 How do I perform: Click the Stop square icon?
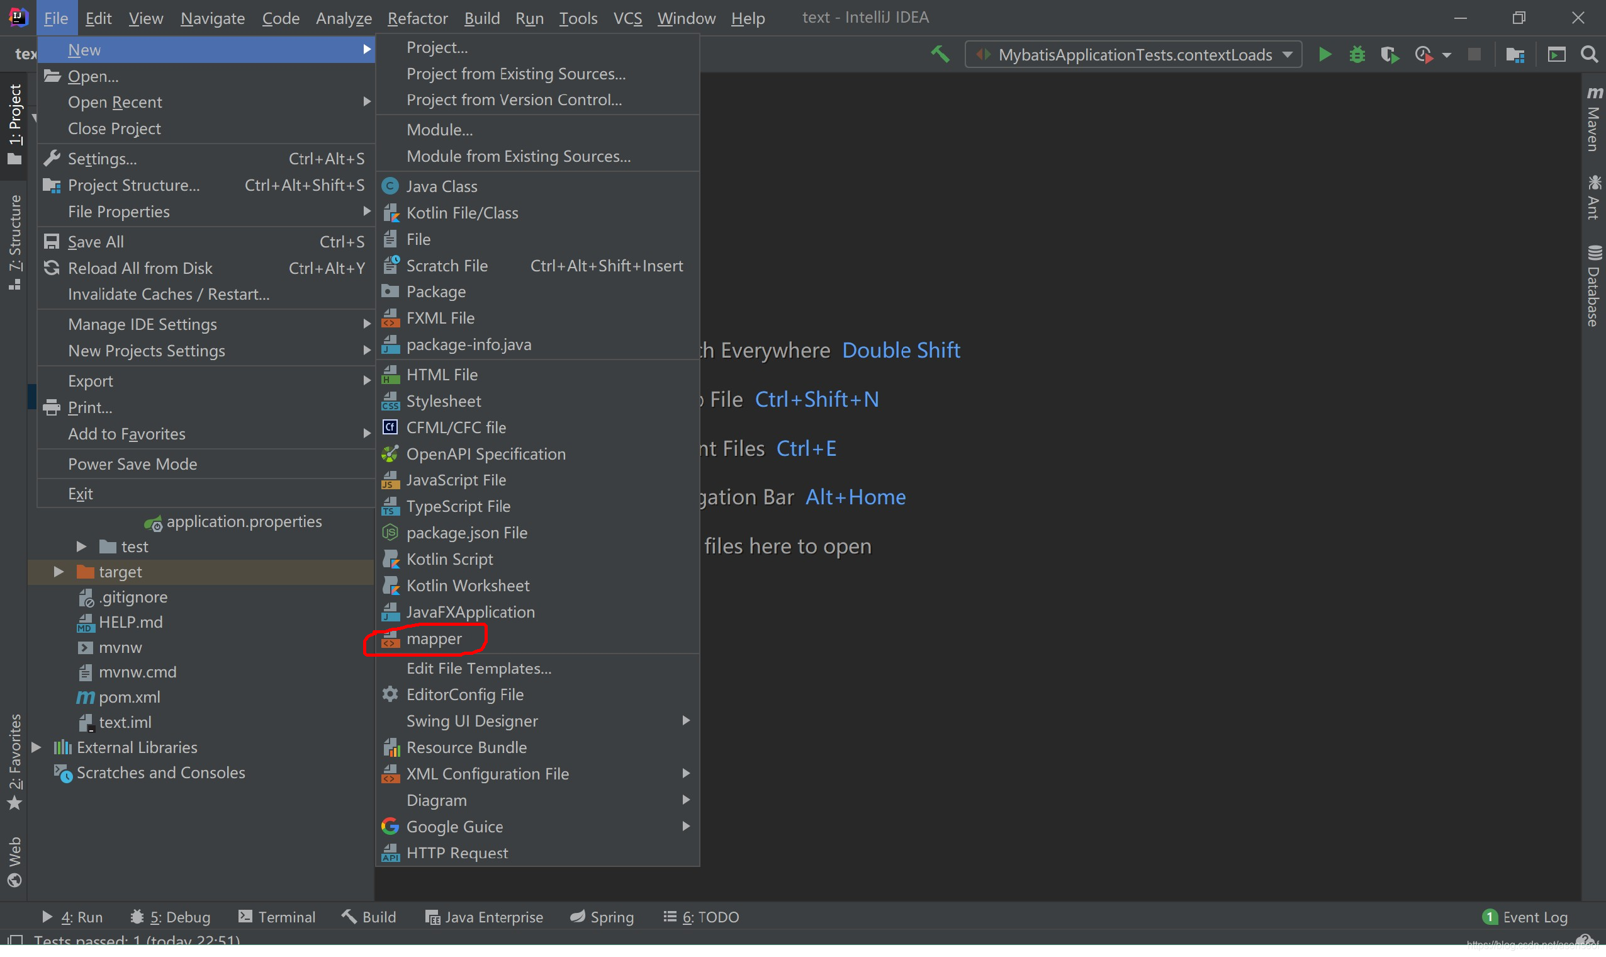coord(1474,55)
